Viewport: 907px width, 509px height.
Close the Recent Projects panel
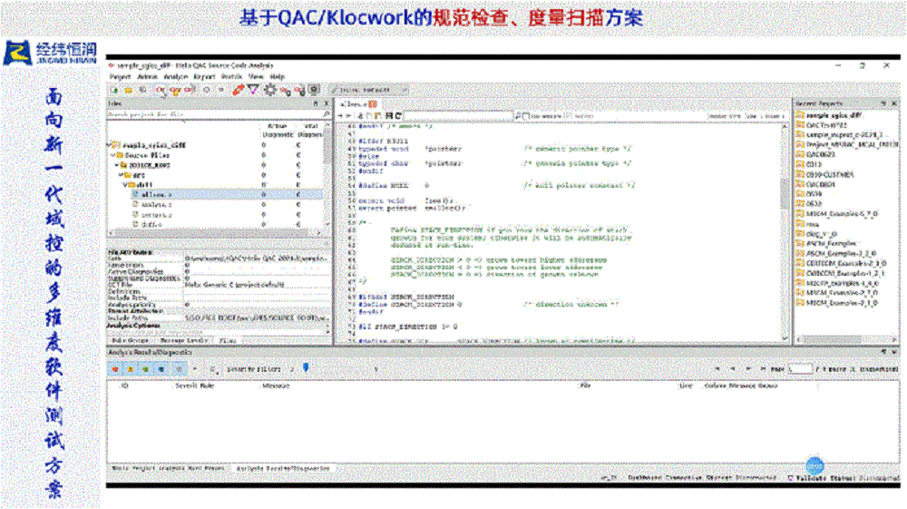coord(894,103)
